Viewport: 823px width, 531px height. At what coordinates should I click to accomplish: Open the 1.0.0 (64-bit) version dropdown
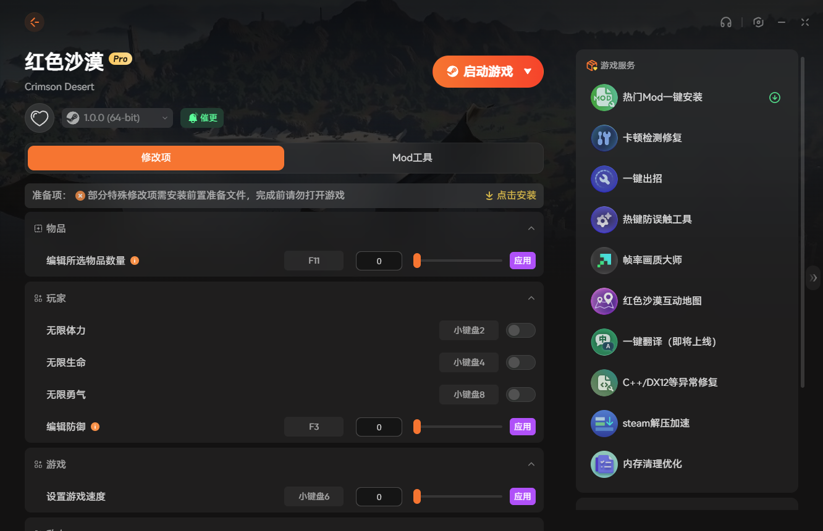click(117, 118)
